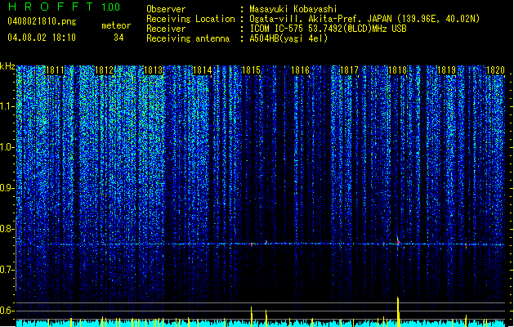Select receiver text ICOM IC-575 53.7492 MHz USB
Screen dimensions: 514x327
click(328, 29)
